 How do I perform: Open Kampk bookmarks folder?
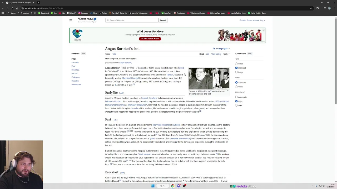tap(12, 13)
